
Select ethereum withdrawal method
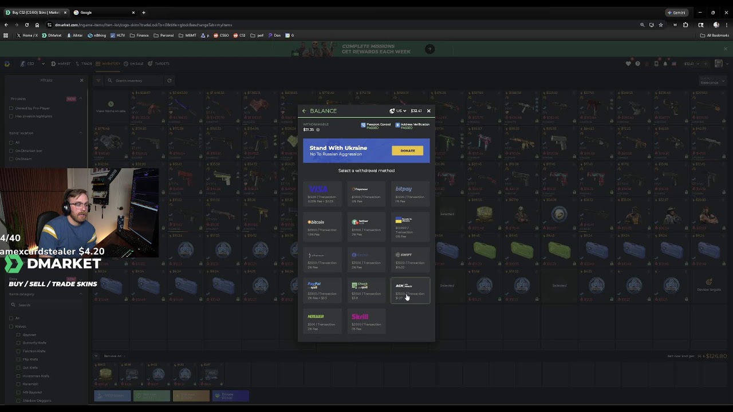click(x=322, y=260)
